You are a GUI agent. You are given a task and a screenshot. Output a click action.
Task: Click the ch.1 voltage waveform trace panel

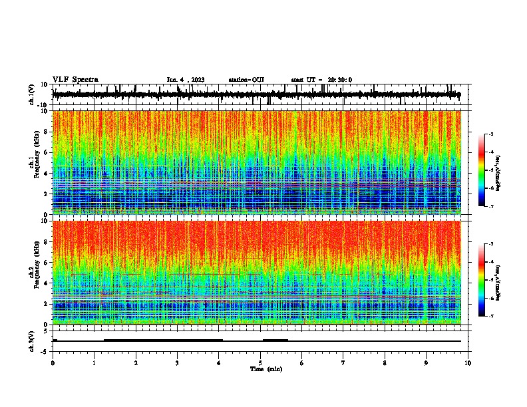(260, 94)
